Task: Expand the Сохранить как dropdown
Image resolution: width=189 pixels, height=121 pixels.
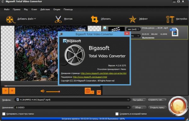Action: (165, 100)
